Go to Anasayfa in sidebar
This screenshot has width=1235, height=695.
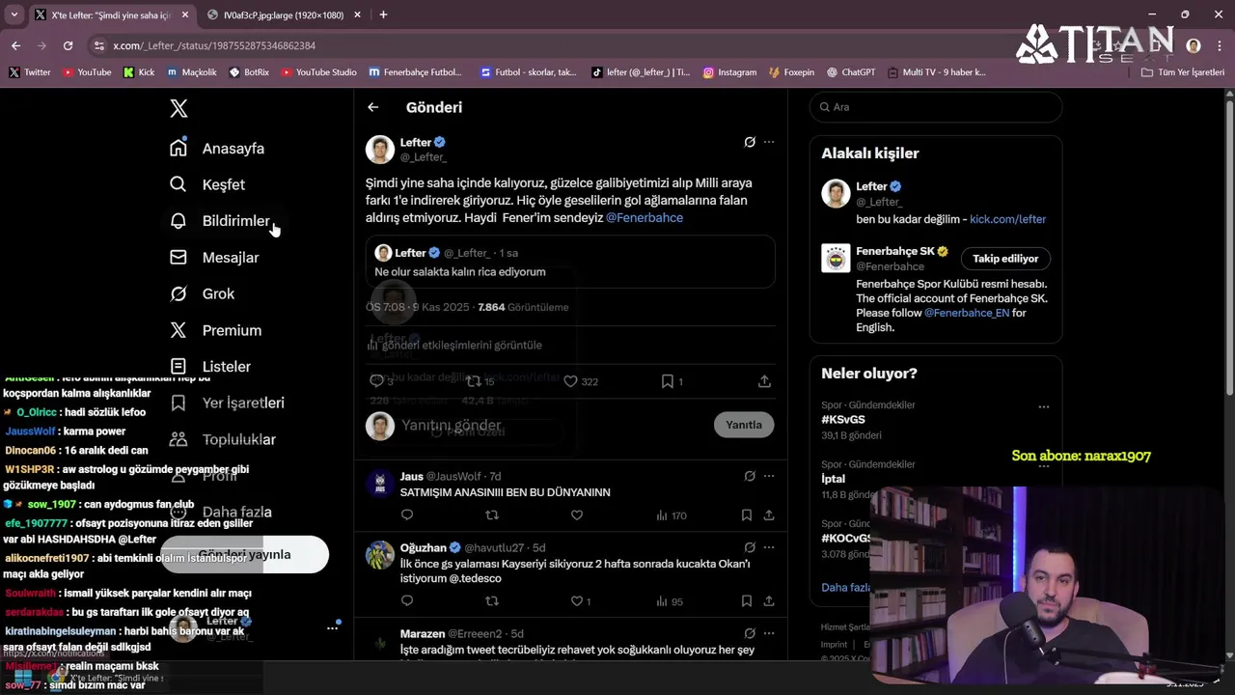tap(217, 148)
